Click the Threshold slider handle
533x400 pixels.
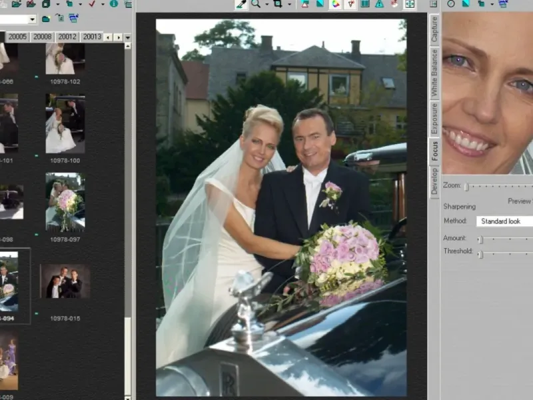point(480,254)
